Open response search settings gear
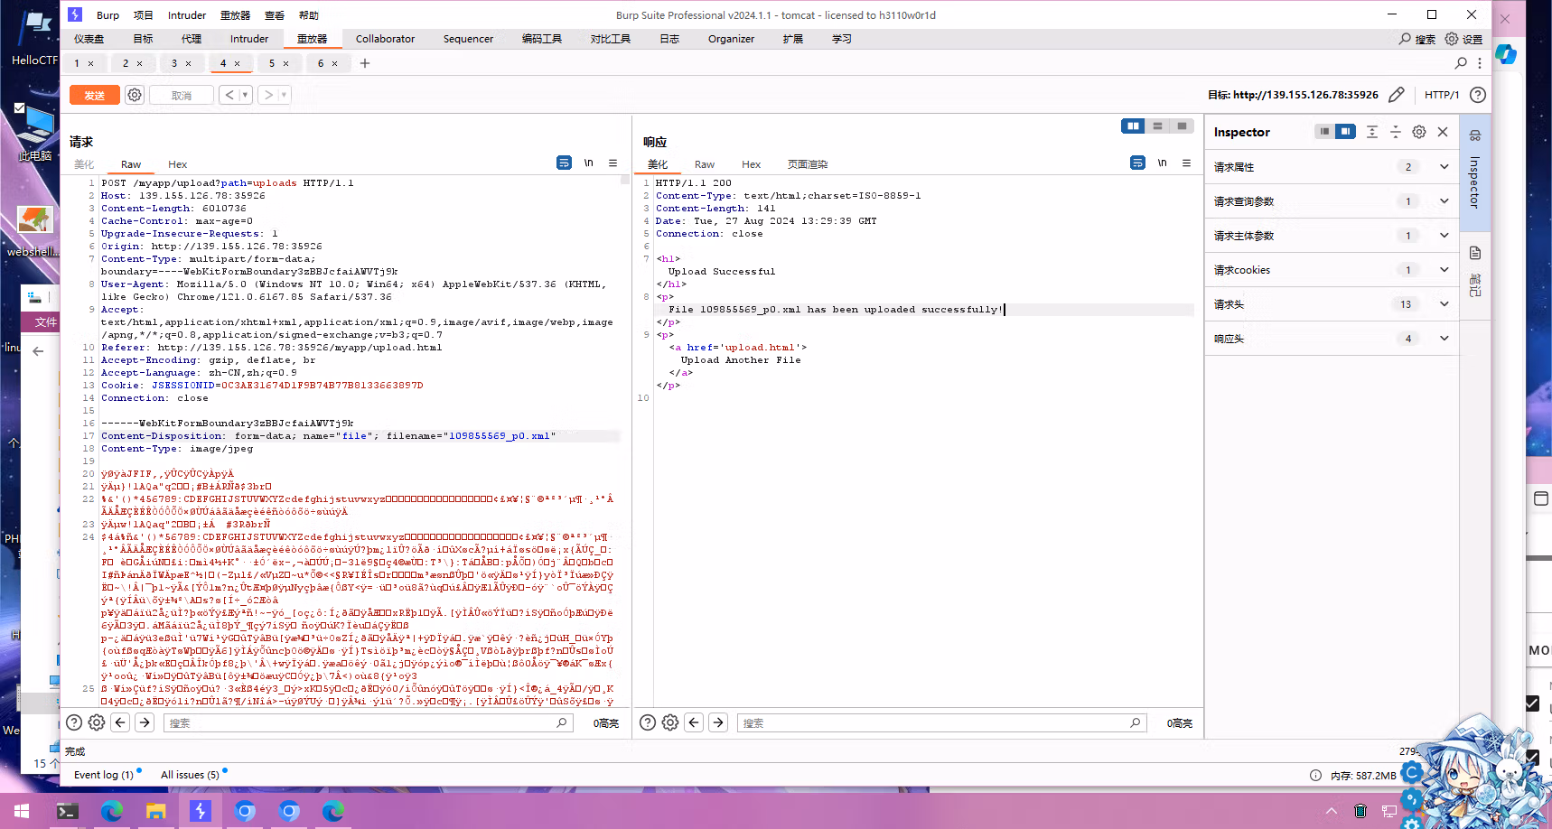The width and height of the screenshot is (1552, 829). click(670, 722)
